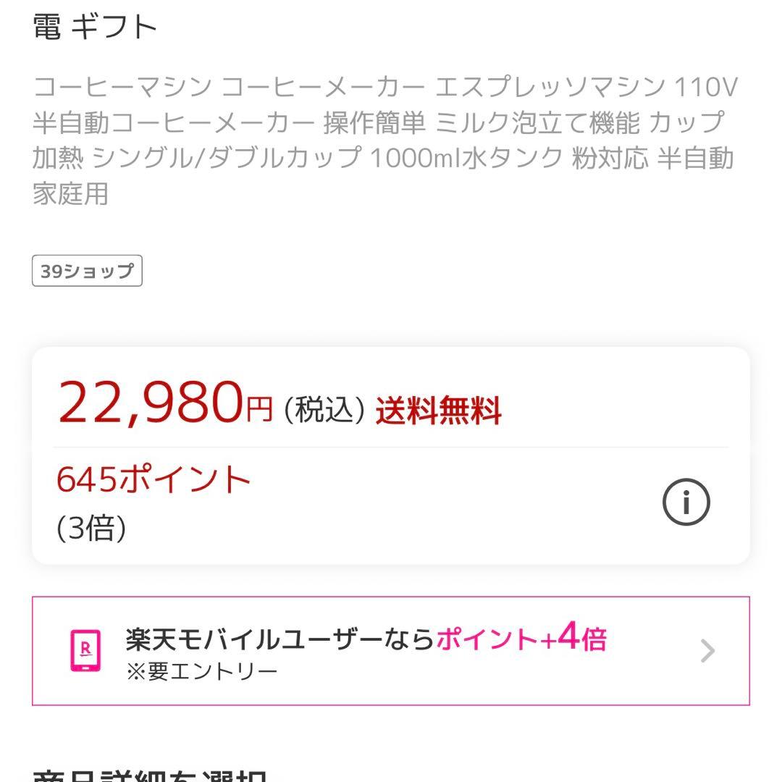Click the (3倍) points multiplier
The height and width of the screenshot is (782, 782).
point(91,529)
